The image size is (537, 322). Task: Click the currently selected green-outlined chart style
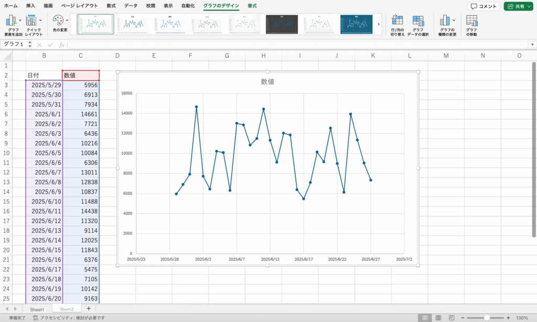point(95,24)
